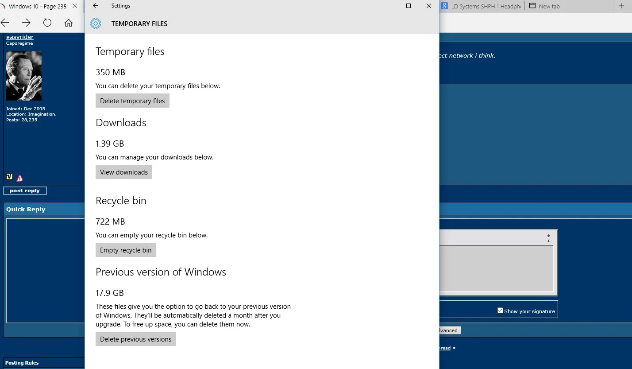Open a new browser tab with the plus button
This screenshot has width=632, height=369.
pyautogui.click(x=621, y=6)
